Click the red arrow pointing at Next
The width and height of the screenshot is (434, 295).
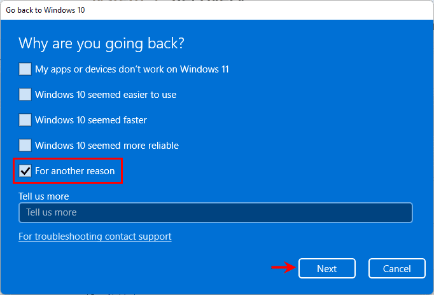pos(283,268)
